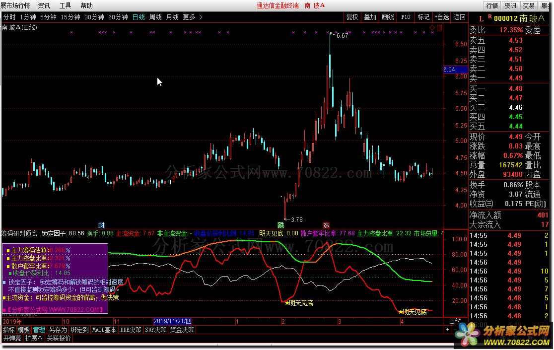Click the red L icon beside the stock code
The width and height of the screenshot is (554, 350).
pos(481,19)
